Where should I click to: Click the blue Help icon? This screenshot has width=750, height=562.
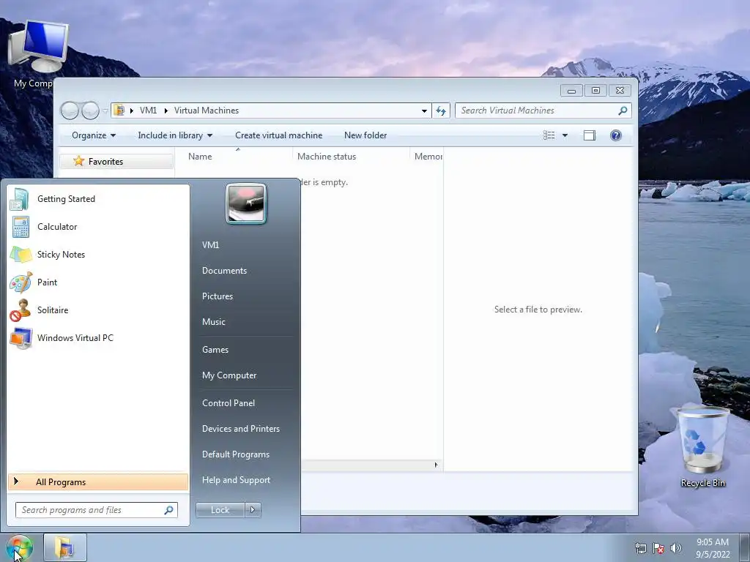(x=616, y=135)
